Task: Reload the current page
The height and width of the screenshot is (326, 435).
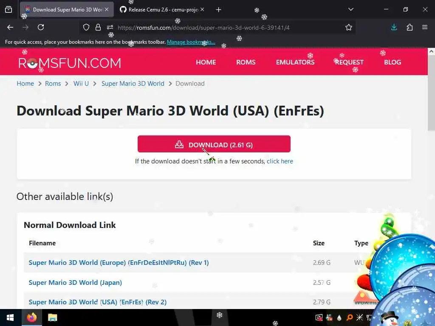Action: click(41, 27)
